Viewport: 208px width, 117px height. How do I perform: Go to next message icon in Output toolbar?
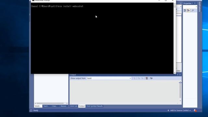[x=142, y=78]
